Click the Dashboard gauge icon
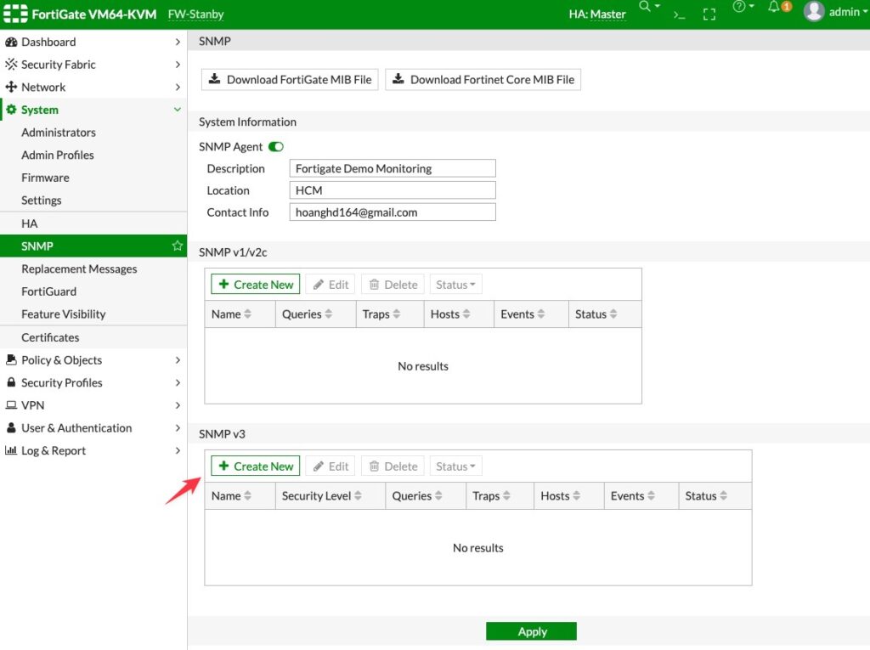Screen dimensions: 870x650 click(x=11, y=42)
